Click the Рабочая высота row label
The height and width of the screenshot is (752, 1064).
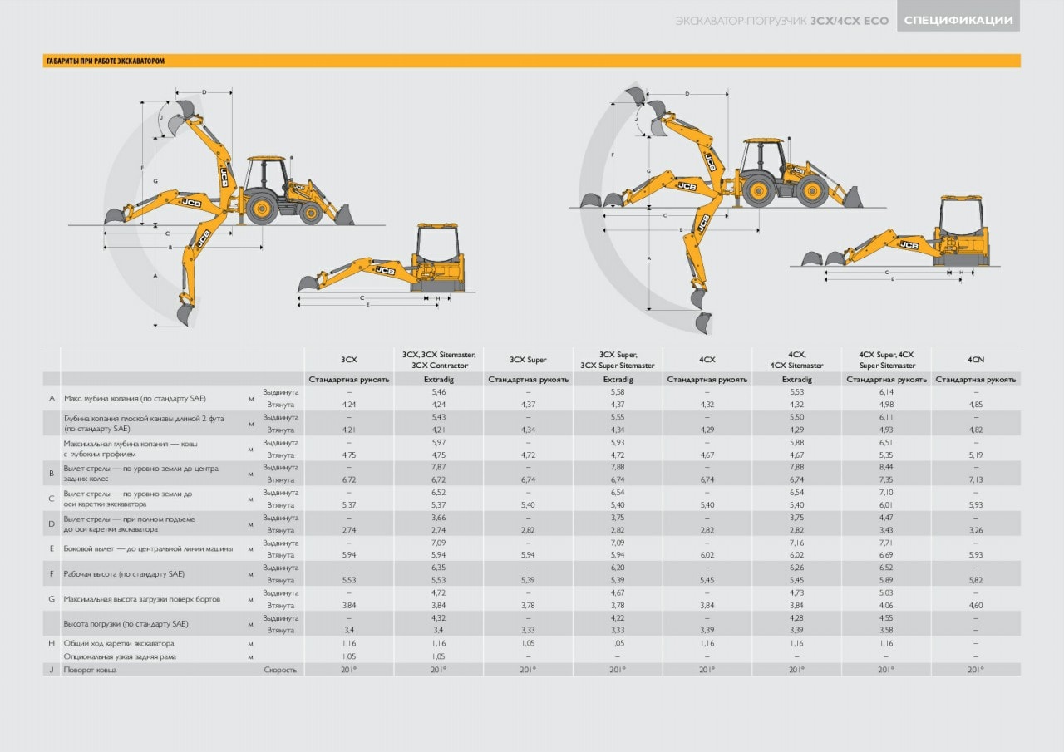coord(124,574)
